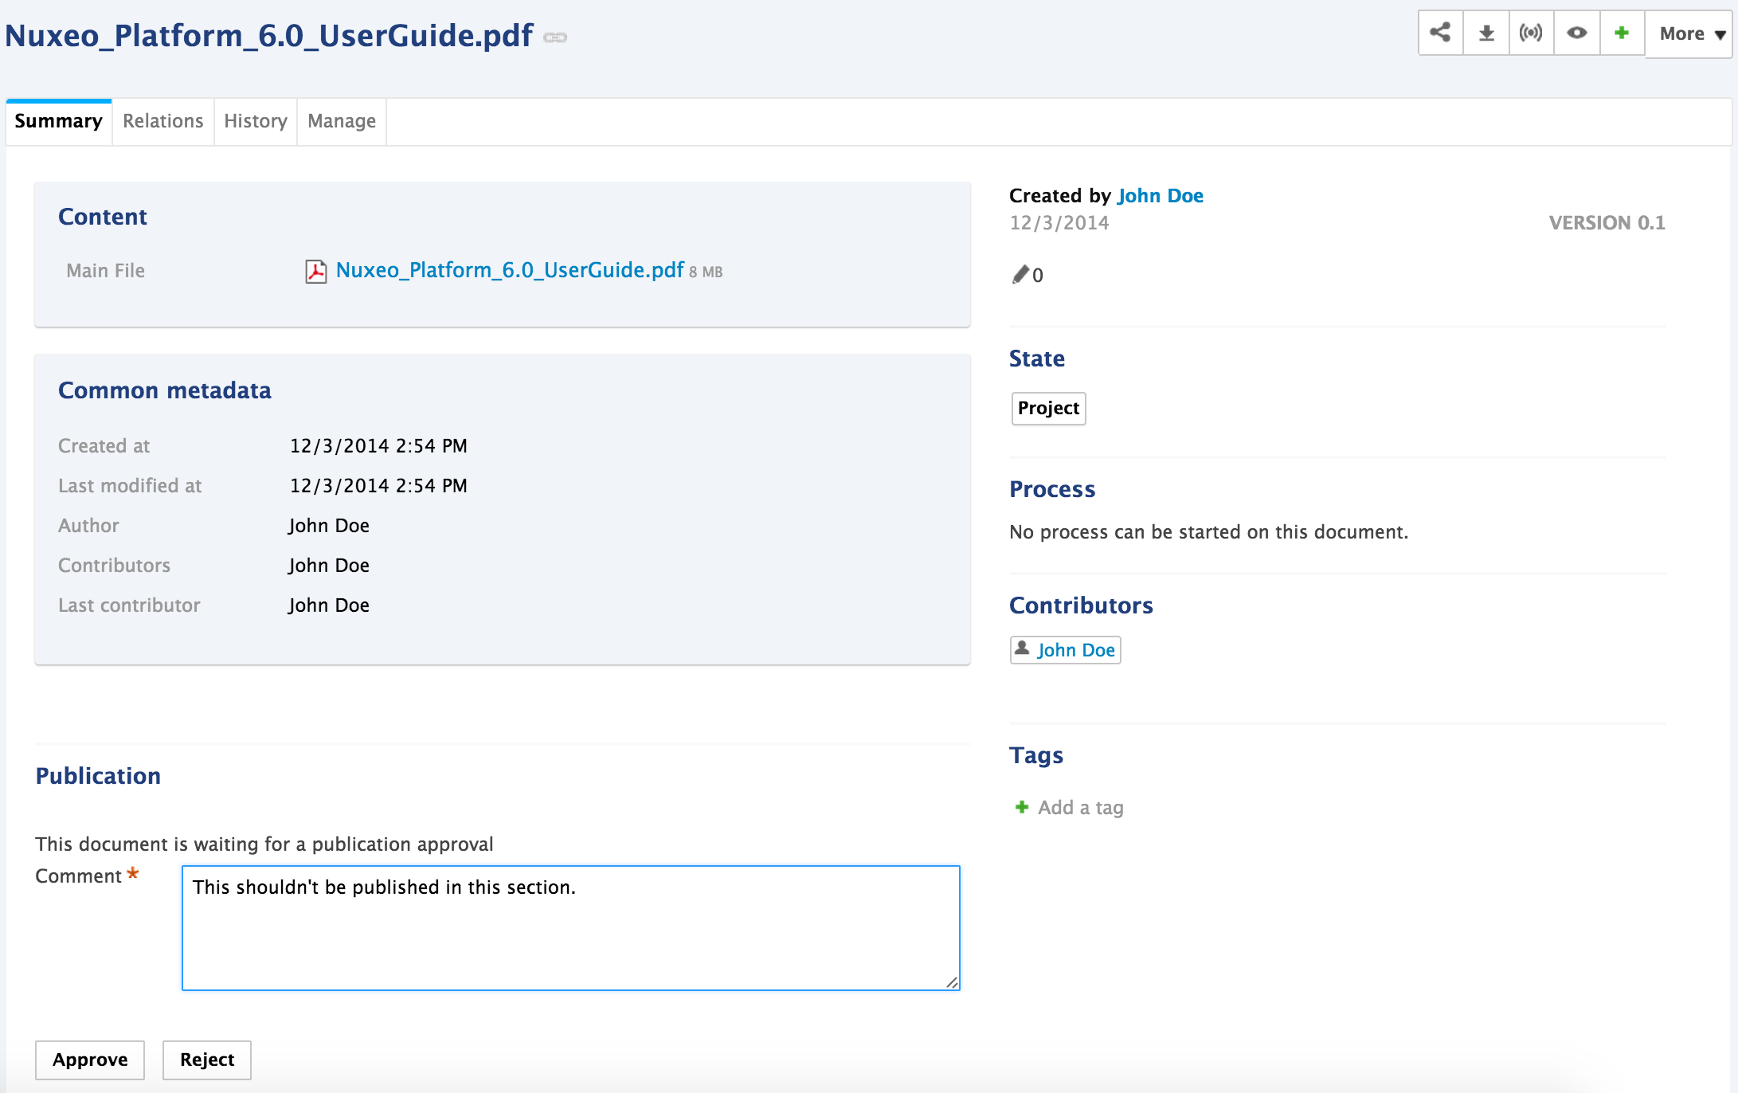Click the PDF file icon next to Main File
The width and height of the screenshot is (1738, 1093).
(x=316, y=271)
